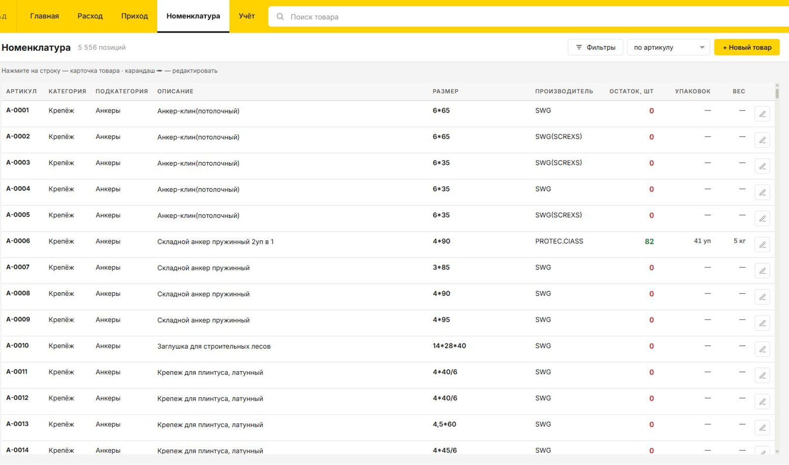Click the '5 556 позиций' count label
789x465 pixels.
(x=102, y=47)
